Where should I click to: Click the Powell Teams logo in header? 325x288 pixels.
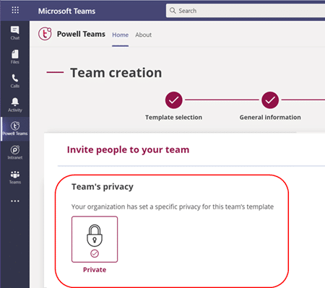45,34
